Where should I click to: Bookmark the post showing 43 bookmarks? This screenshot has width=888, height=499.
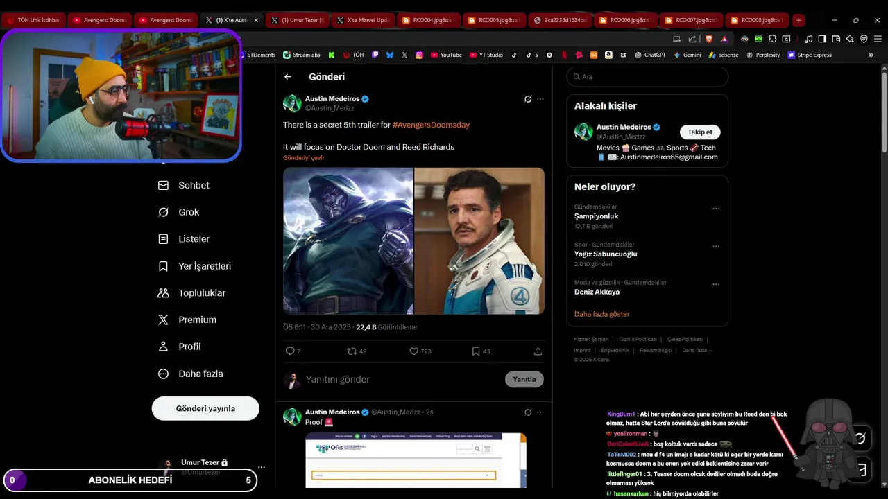coord(481,351)
